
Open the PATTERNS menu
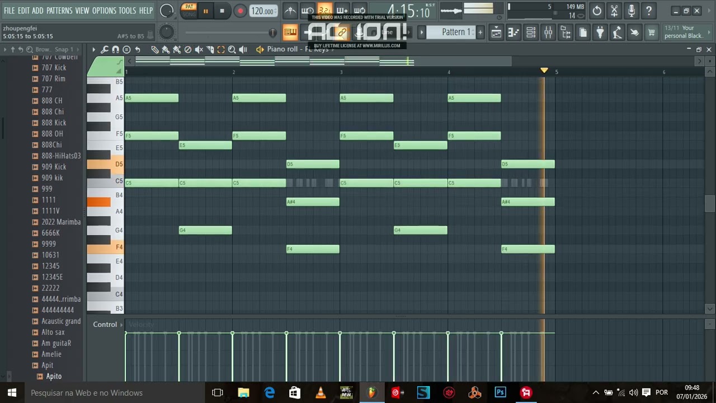(x=59, y=11)
